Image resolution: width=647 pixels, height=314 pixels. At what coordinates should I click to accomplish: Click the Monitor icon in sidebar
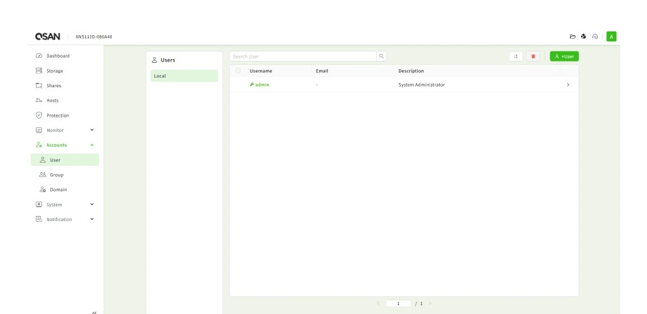39,130
